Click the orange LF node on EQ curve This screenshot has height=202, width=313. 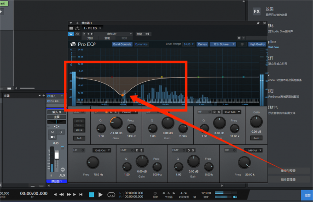point(122,95)
